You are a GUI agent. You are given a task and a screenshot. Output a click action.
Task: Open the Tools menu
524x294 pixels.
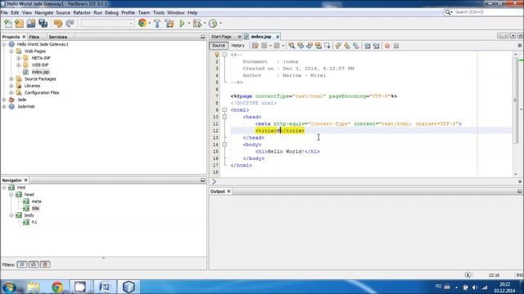159,13
